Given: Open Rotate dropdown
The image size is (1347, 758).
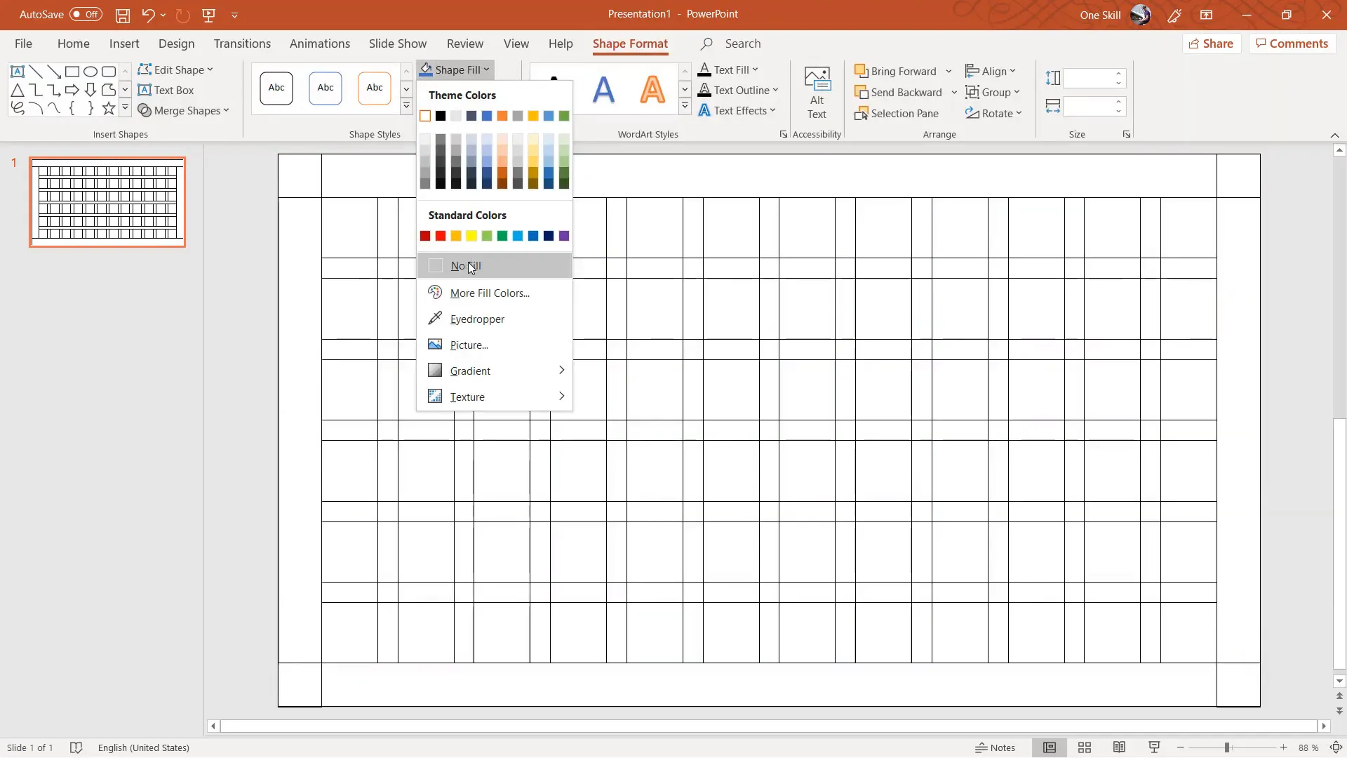Looking at the screenshot, I should (x=993, y=113).
